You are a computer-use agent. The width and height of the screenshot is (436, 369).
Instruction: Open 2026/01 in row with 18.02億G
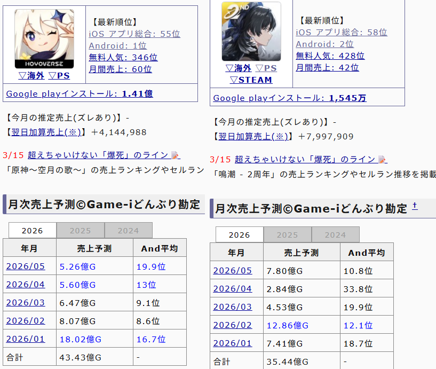pos(25,339)
